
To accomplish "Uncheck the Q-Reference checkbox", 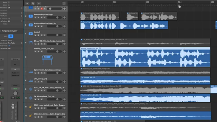I will click(x=9, y=46).
